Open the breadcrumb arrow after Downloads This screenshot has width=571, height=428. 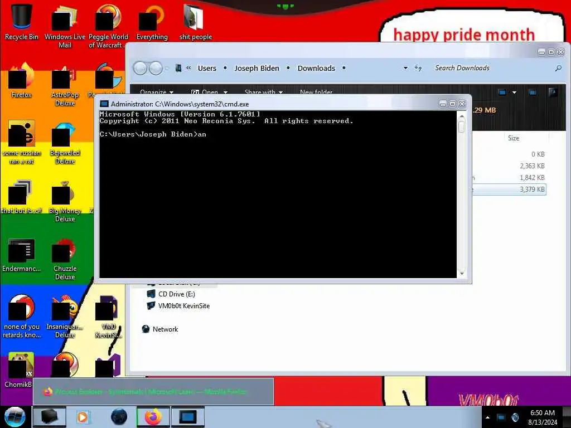pos(343,68)
